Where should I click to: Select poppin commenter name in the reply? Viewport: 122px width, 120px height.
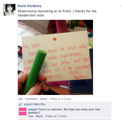(33, 109)
